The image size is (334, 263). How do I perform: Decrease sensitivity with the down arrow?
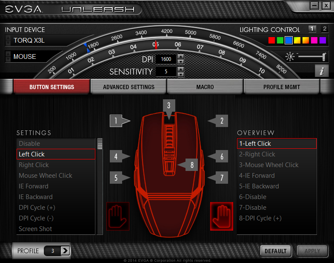(x=181, y=74)
